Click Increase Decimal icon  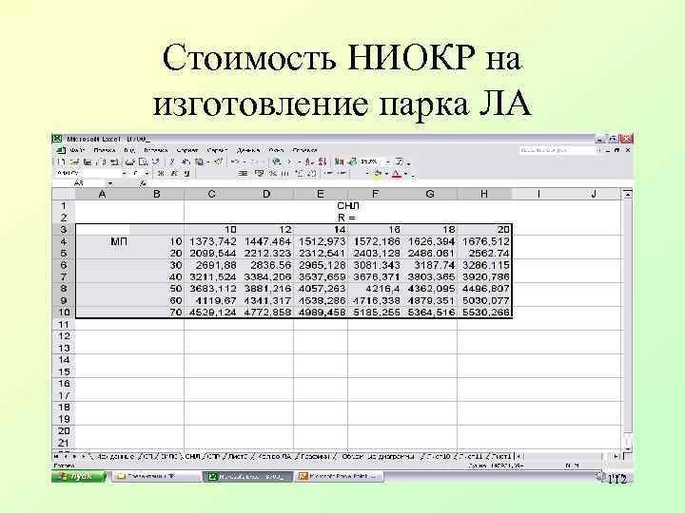pyautogui.click(x=300, y=174)
